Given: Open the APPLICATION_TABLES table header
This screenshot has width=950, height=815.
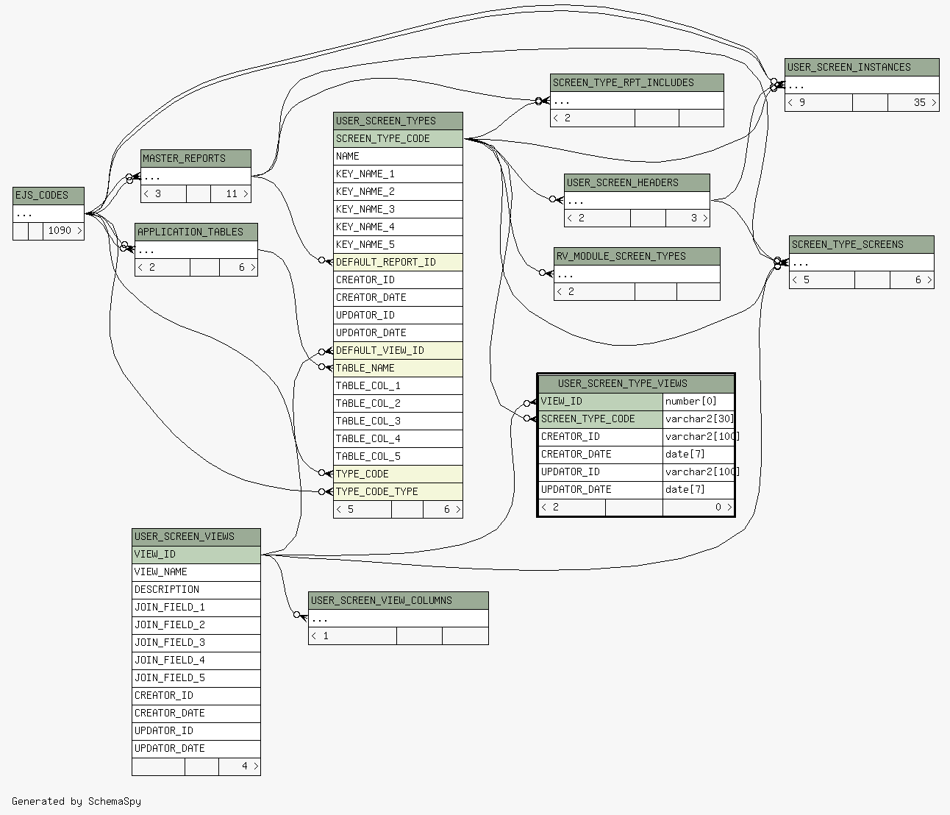Looking at the screenshot, I should pos(196,232).
